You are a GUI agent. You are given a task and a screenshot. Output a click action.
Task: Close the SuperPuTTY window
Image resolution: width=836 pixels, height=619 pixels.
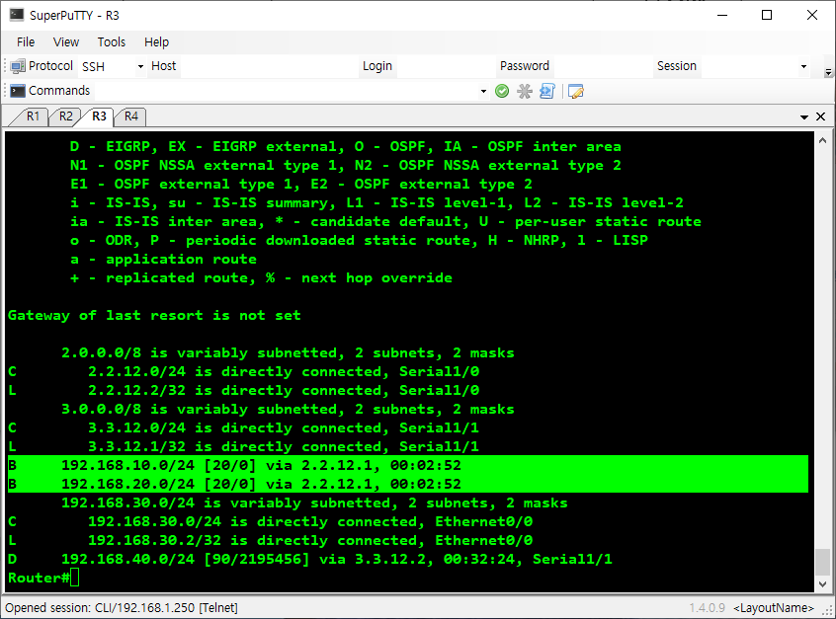(812, 15)
